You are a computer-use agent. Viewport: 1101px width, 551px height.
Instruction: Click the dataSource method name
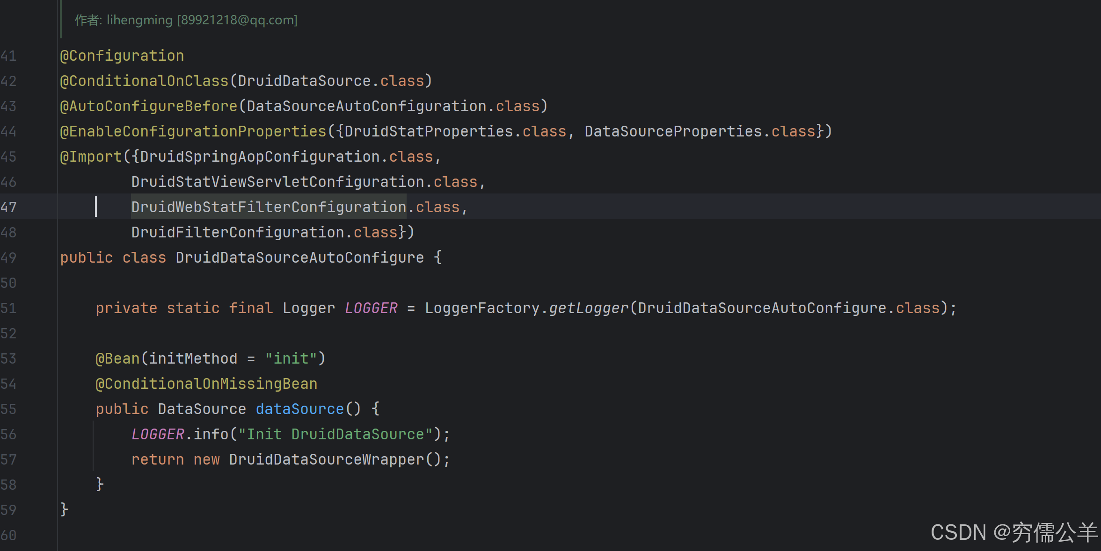(299, 409)
